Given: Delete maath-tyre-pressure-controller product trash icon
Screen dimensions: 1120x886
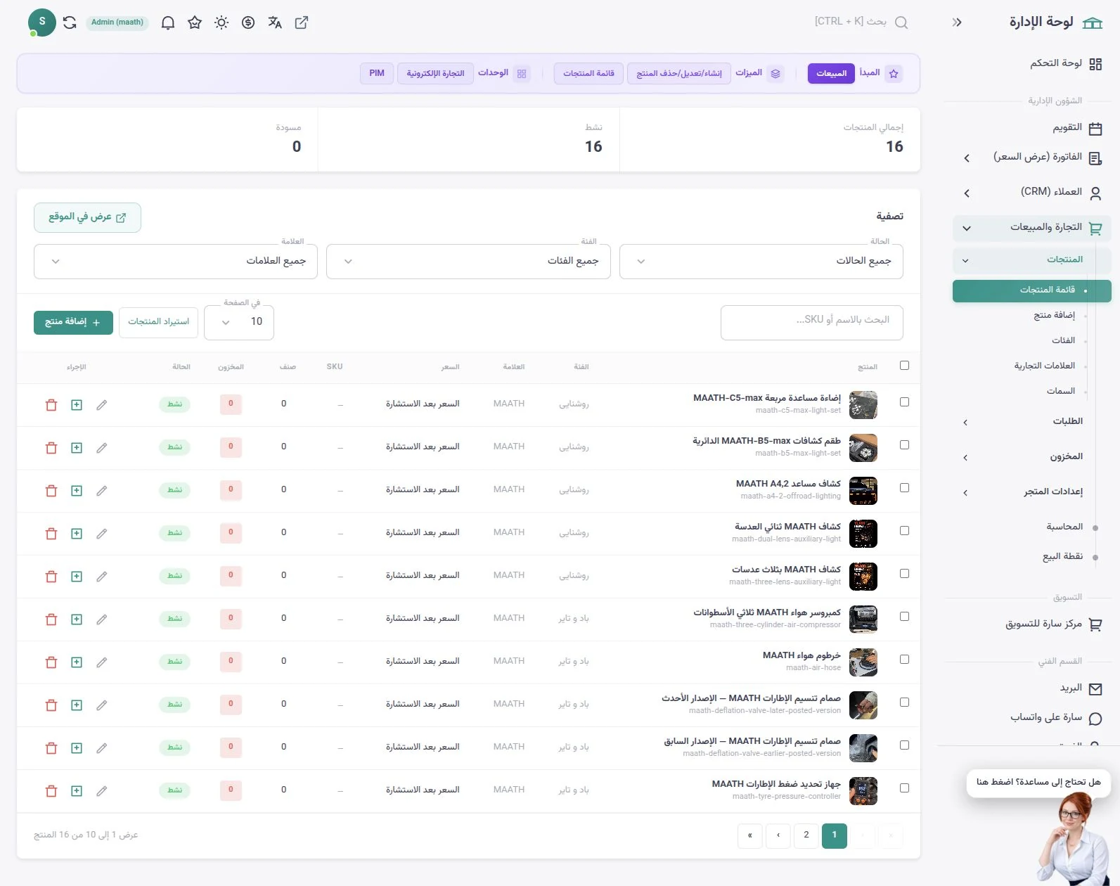Looking at the screenshot, I should pos(51,791).
